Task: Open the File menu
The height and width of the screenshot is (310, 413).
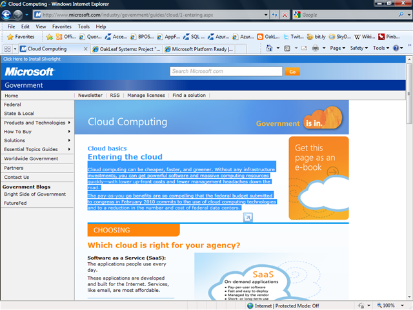Action: (x=11, y=26)
